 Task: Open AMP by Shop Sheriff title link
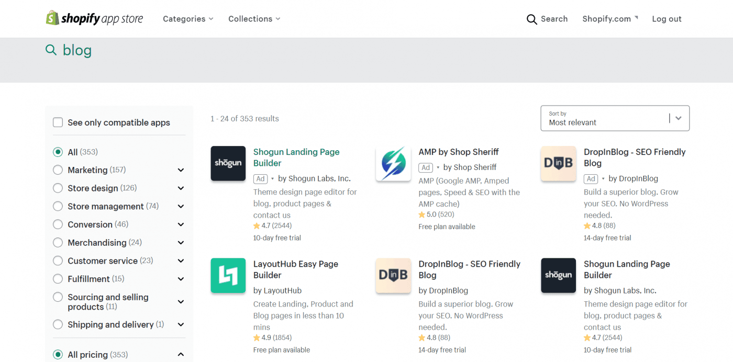459,152
